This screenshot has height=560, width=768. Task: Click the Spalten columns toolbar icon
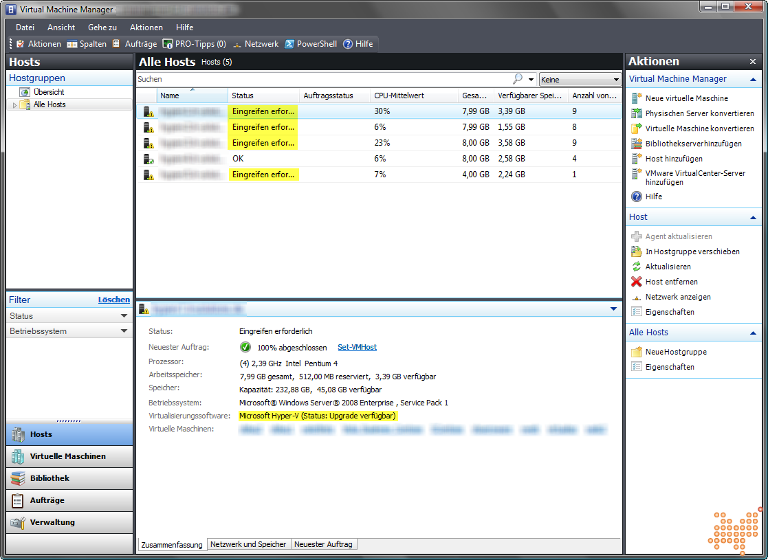click(x=72, y=44)
